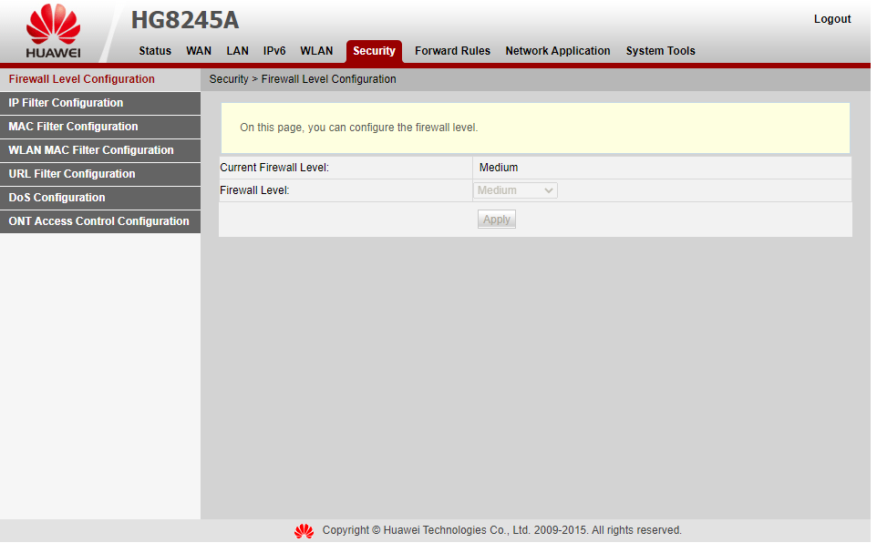The height and width of the screenshot is (553, 877).
Task: Click the 'configure the firewall level' description text
Action: 359,128
